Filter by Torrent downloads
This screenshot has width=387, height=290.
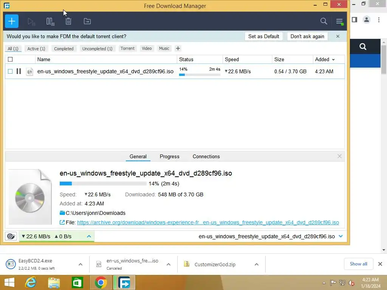pos(127,48)
